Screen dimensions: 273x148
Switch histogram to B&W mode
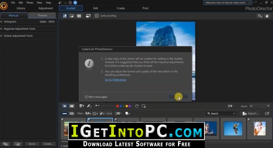[x=52, y=21]
